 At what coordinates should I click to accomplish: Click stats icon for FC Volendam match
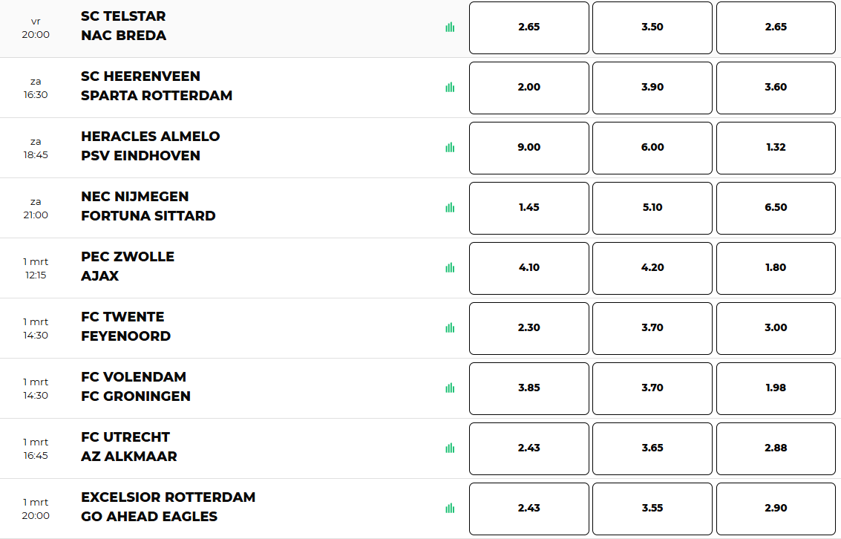click(450, 388)
